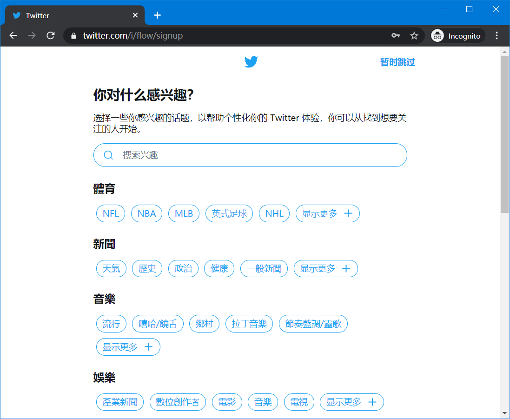The width and height of the screenshot is (510, 419).
Task: Focus the 搜索兴趣 search field
Action: 250,155
